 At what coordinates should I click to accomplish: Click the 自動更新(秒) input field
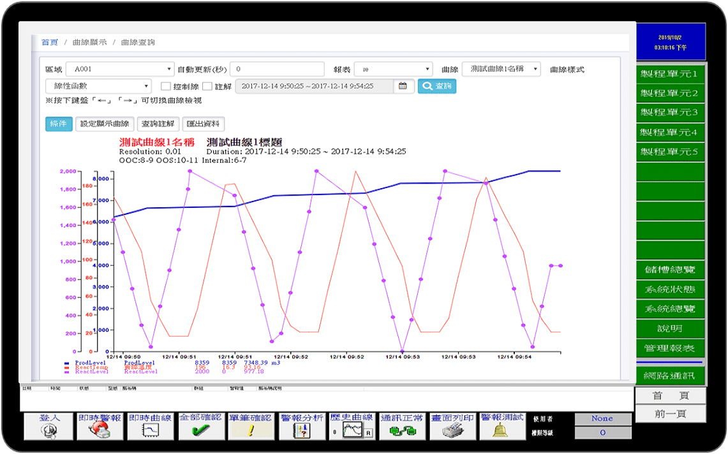pos(277,69)
